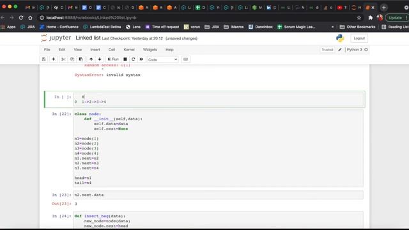Open the Help menu
The width and height of the screenshot is (409, 230).
click(169, 50)
